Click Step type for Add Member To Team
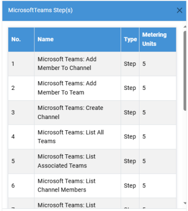This screenshot has height=211, width=188. point(130,88)
